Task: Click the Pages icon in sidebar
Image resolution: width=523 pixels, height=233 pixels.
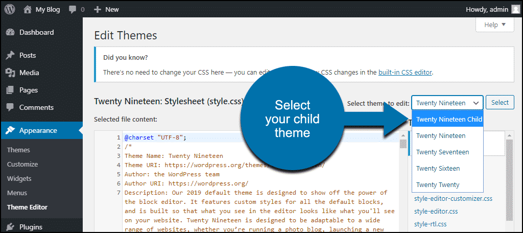Action: point(10,90)
